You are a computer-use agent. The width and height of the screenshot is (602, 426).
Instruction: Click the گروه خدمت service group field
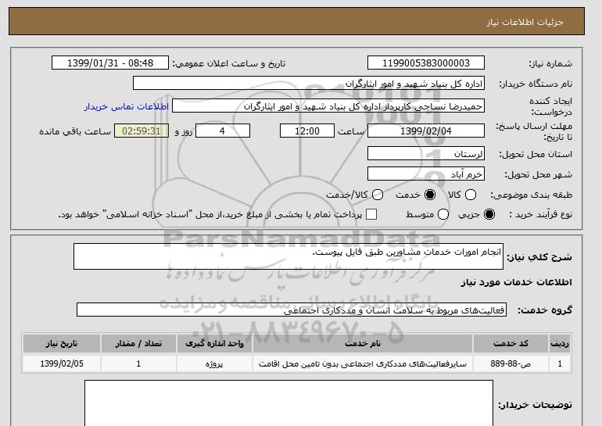click(292, 310)
